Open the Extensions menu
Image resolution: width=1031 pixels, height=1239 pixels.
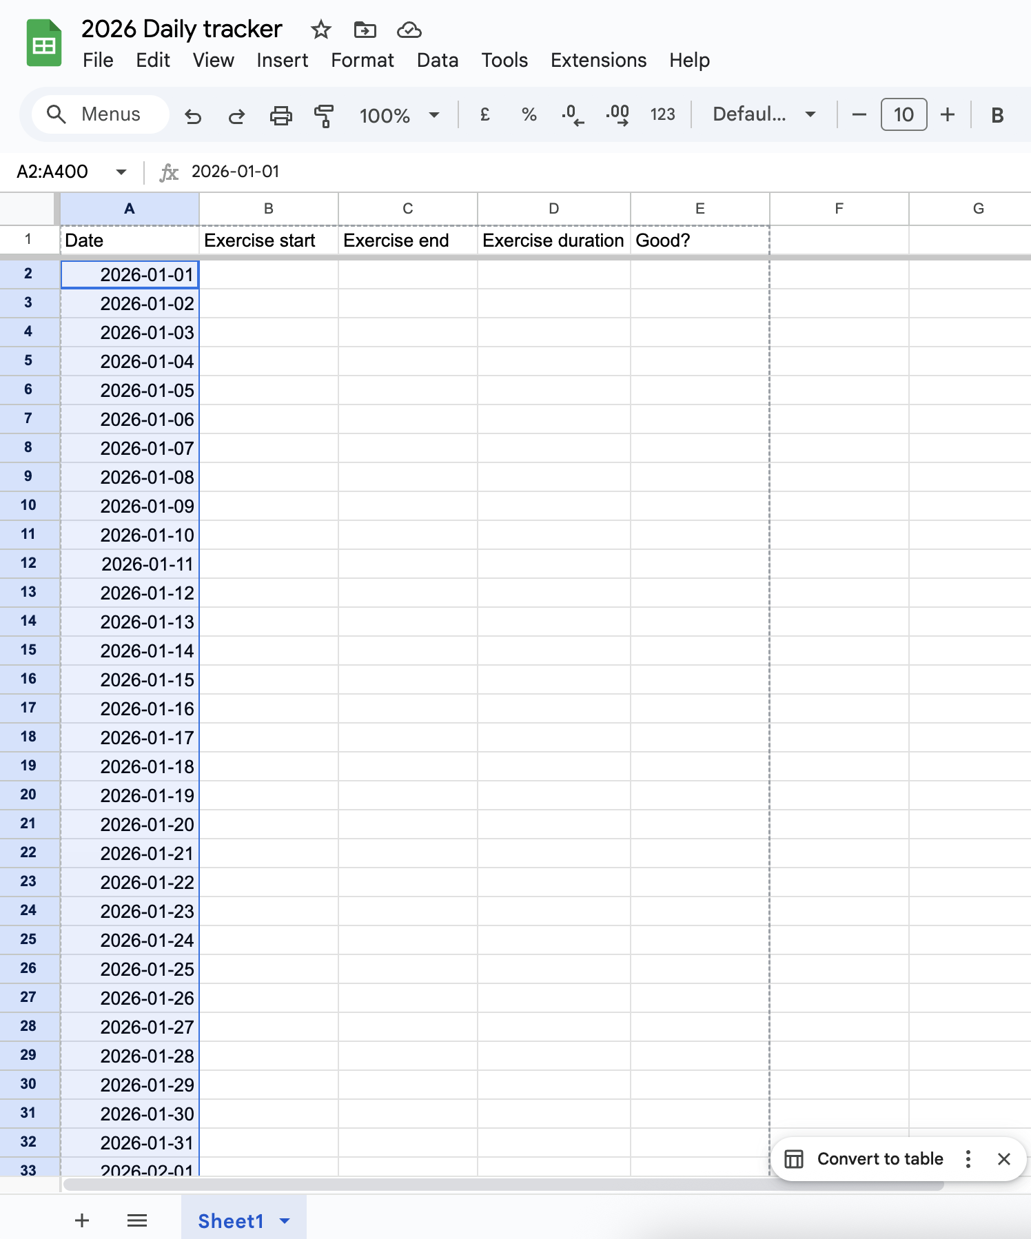pyautogui.click(x=598, y=61)
